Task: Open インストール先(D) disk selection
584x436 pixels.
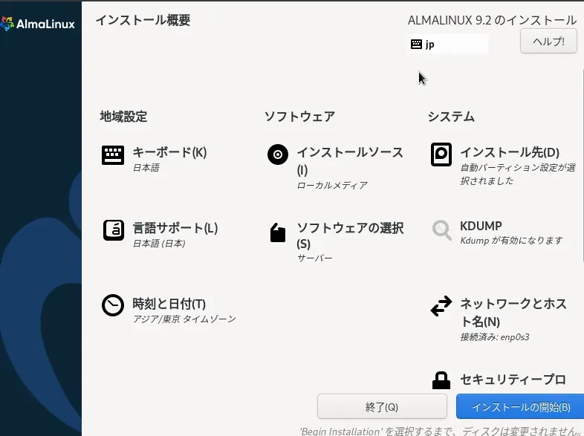Action: (509, 152)
